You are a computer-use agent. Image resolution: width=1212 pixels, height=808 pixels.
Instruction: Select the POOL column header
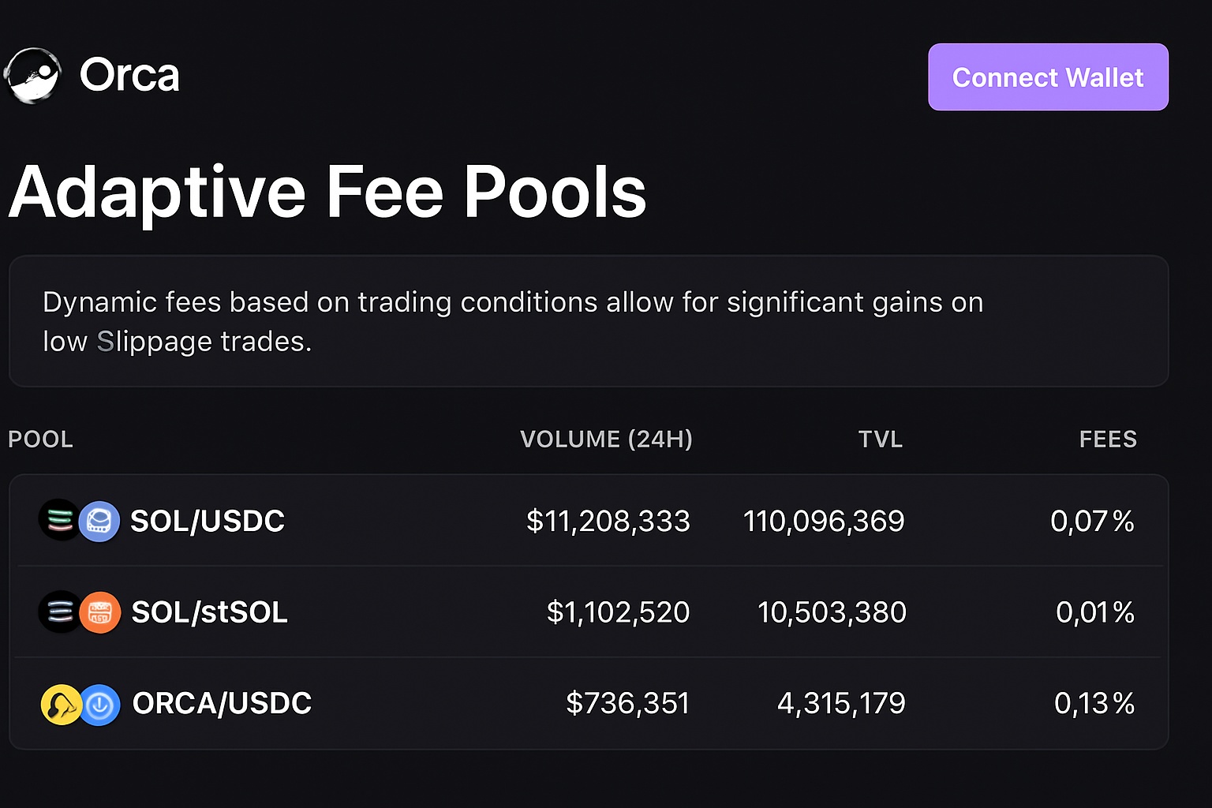point(40,440)
